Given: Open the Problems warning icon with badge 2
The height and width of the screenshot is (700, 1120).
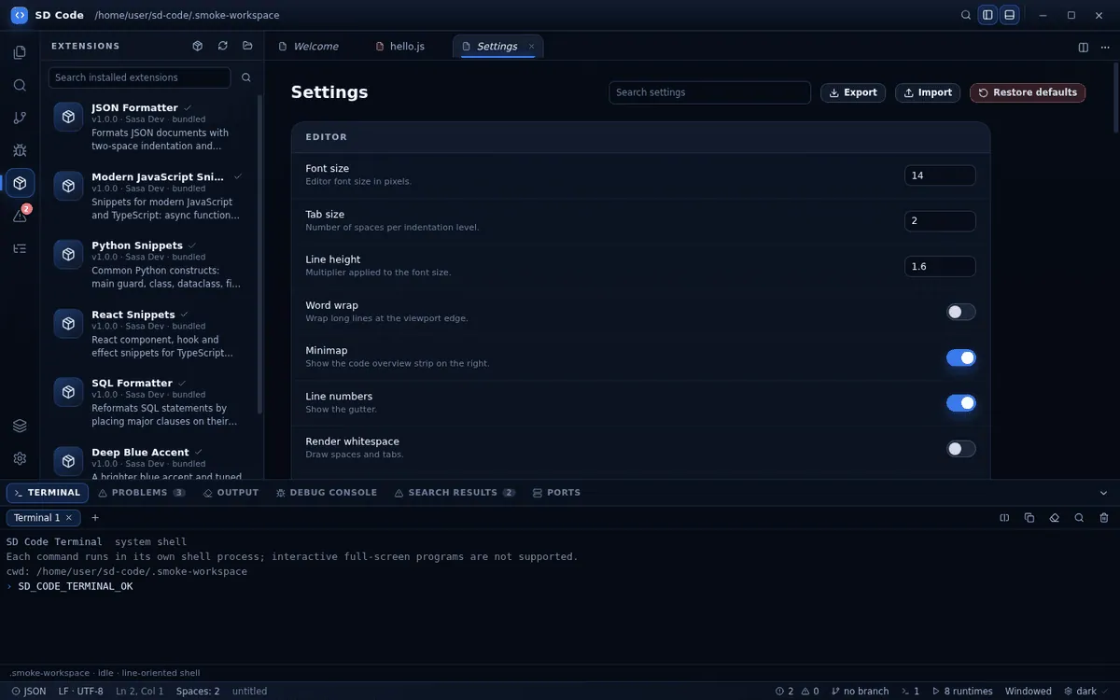Looking at the screenshot, I should pos(20,216).
